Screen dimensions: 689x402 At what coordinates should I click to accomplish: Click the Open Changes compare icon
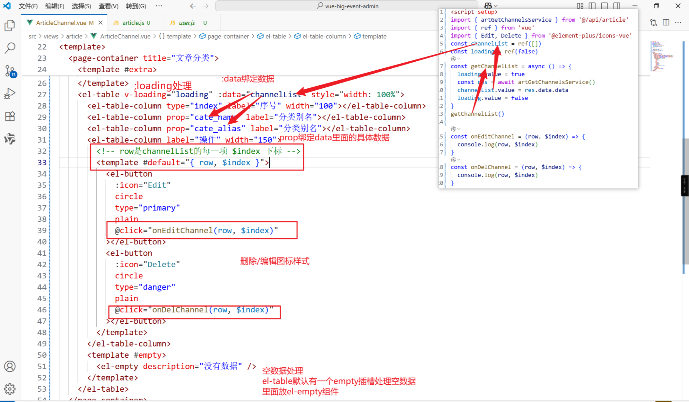coord(653,22)
